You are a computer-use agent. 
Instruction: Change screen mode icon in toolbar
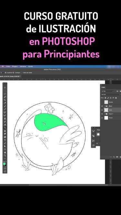[5, 171]
